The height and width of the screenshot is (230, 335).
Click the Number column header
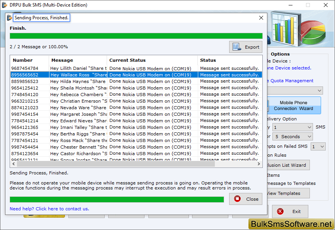[x=29, y=60]
